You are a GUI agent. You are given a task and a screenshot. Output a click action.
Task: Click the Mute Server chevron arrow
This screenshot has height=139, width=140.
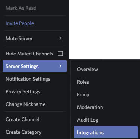point(60,38)
